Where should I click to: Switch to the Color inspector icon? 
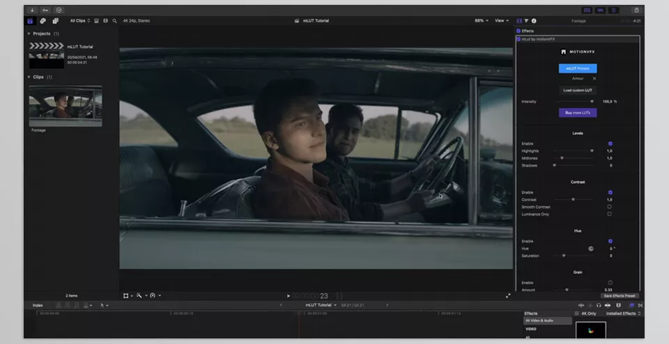point(527,20)
